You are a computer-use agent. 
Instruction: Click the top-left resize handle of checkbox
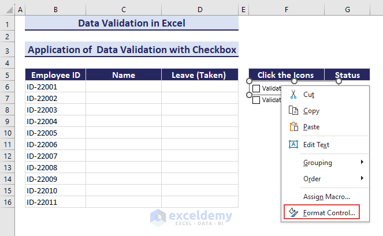click(x=249, y=81)
